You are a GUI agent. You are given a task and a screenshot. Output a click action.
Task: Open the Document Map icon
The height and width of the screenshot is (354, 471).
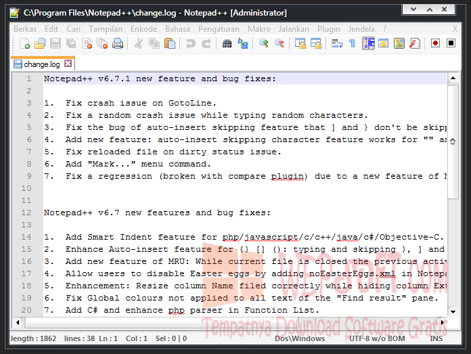[x=399, y=43]
